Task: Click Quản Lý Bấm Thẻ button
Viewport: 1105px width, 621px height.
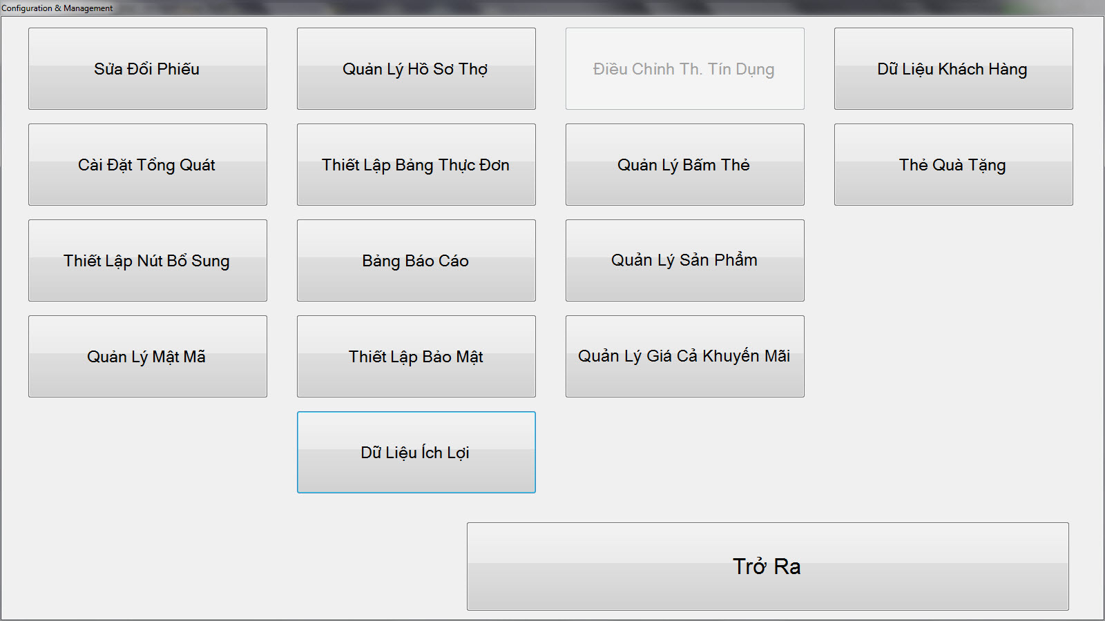Action: [684, 165]
